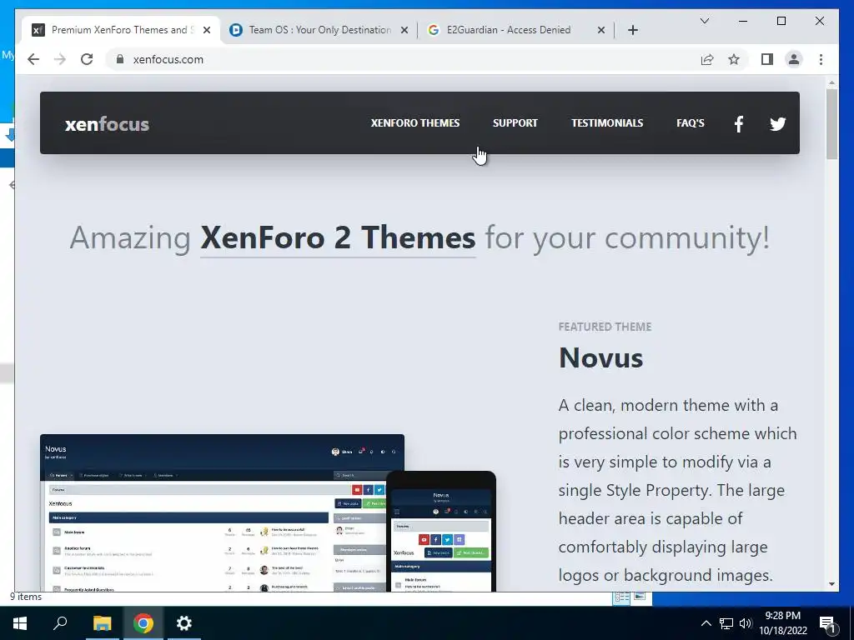Click the xenfocus logo
The height and width of the screenshot is (640, 854).
[107, 124]
